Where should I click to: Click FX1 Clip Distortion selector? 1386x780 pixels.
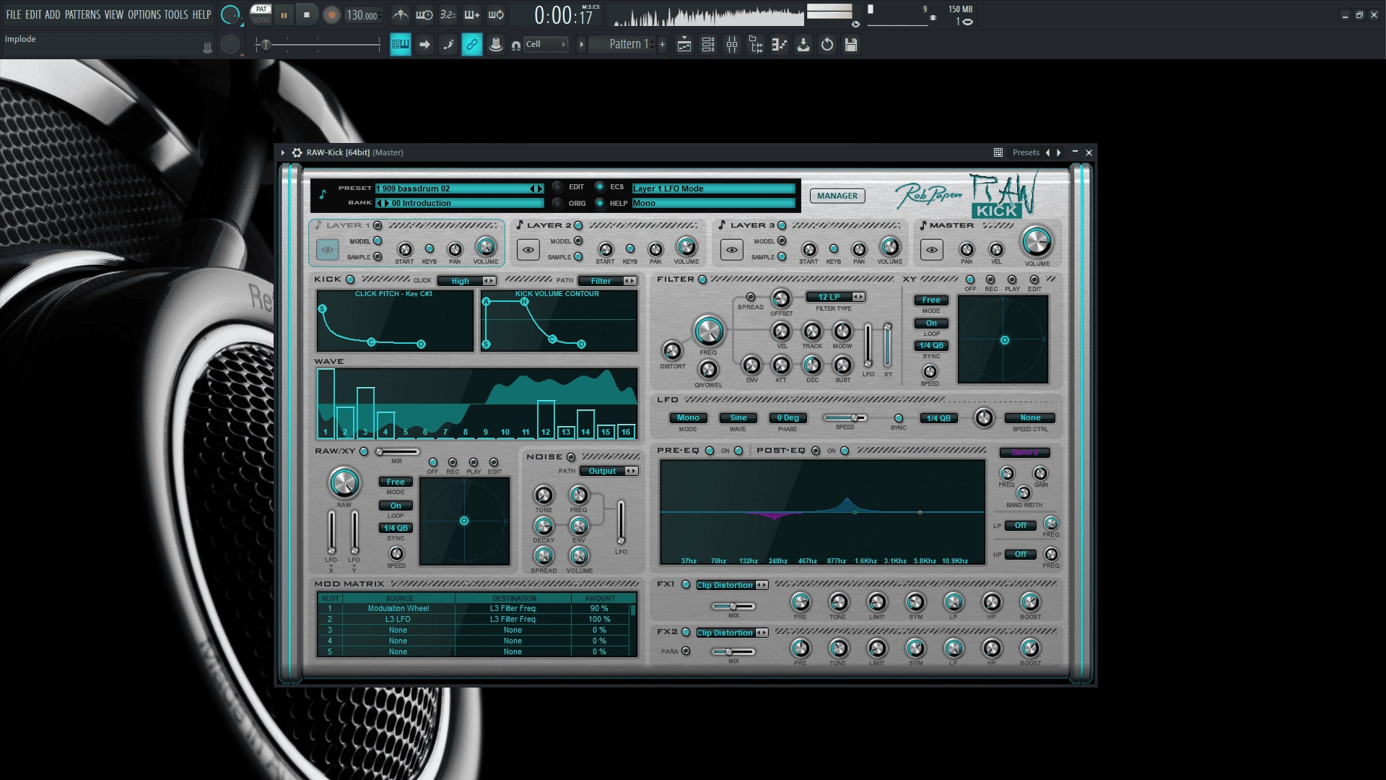point(732,585)
